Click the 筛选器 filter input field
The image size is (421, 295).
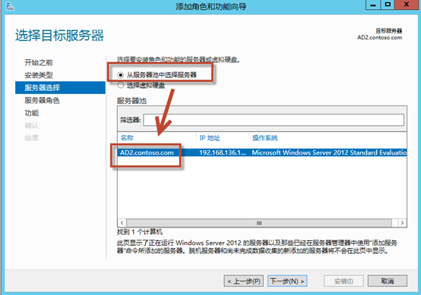pos(274,120)
